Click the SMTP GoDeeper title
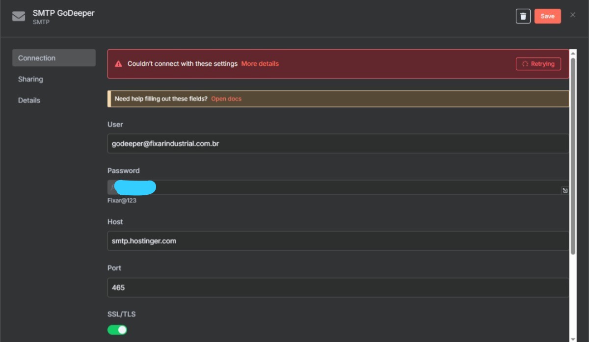The image size is (589, 342). click(64, 13)
